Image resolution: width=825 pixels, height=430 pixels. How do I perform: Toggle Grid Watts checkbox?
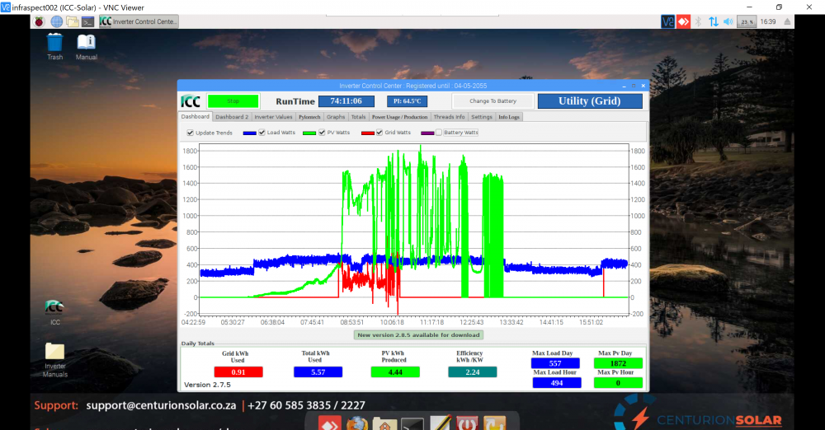click(379, 133)
